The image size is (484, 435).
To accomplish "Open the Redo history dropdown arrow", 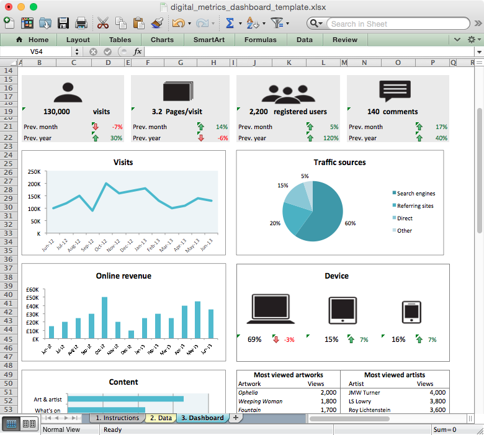I will pos(213,24).
